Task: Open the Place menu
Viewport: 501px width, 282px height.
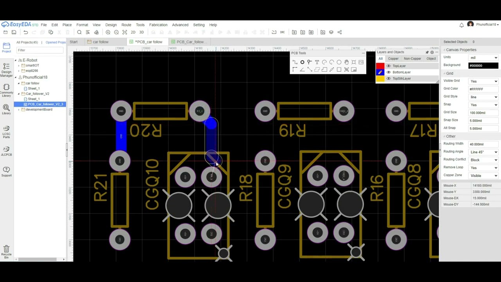Action: click(67, 25)
